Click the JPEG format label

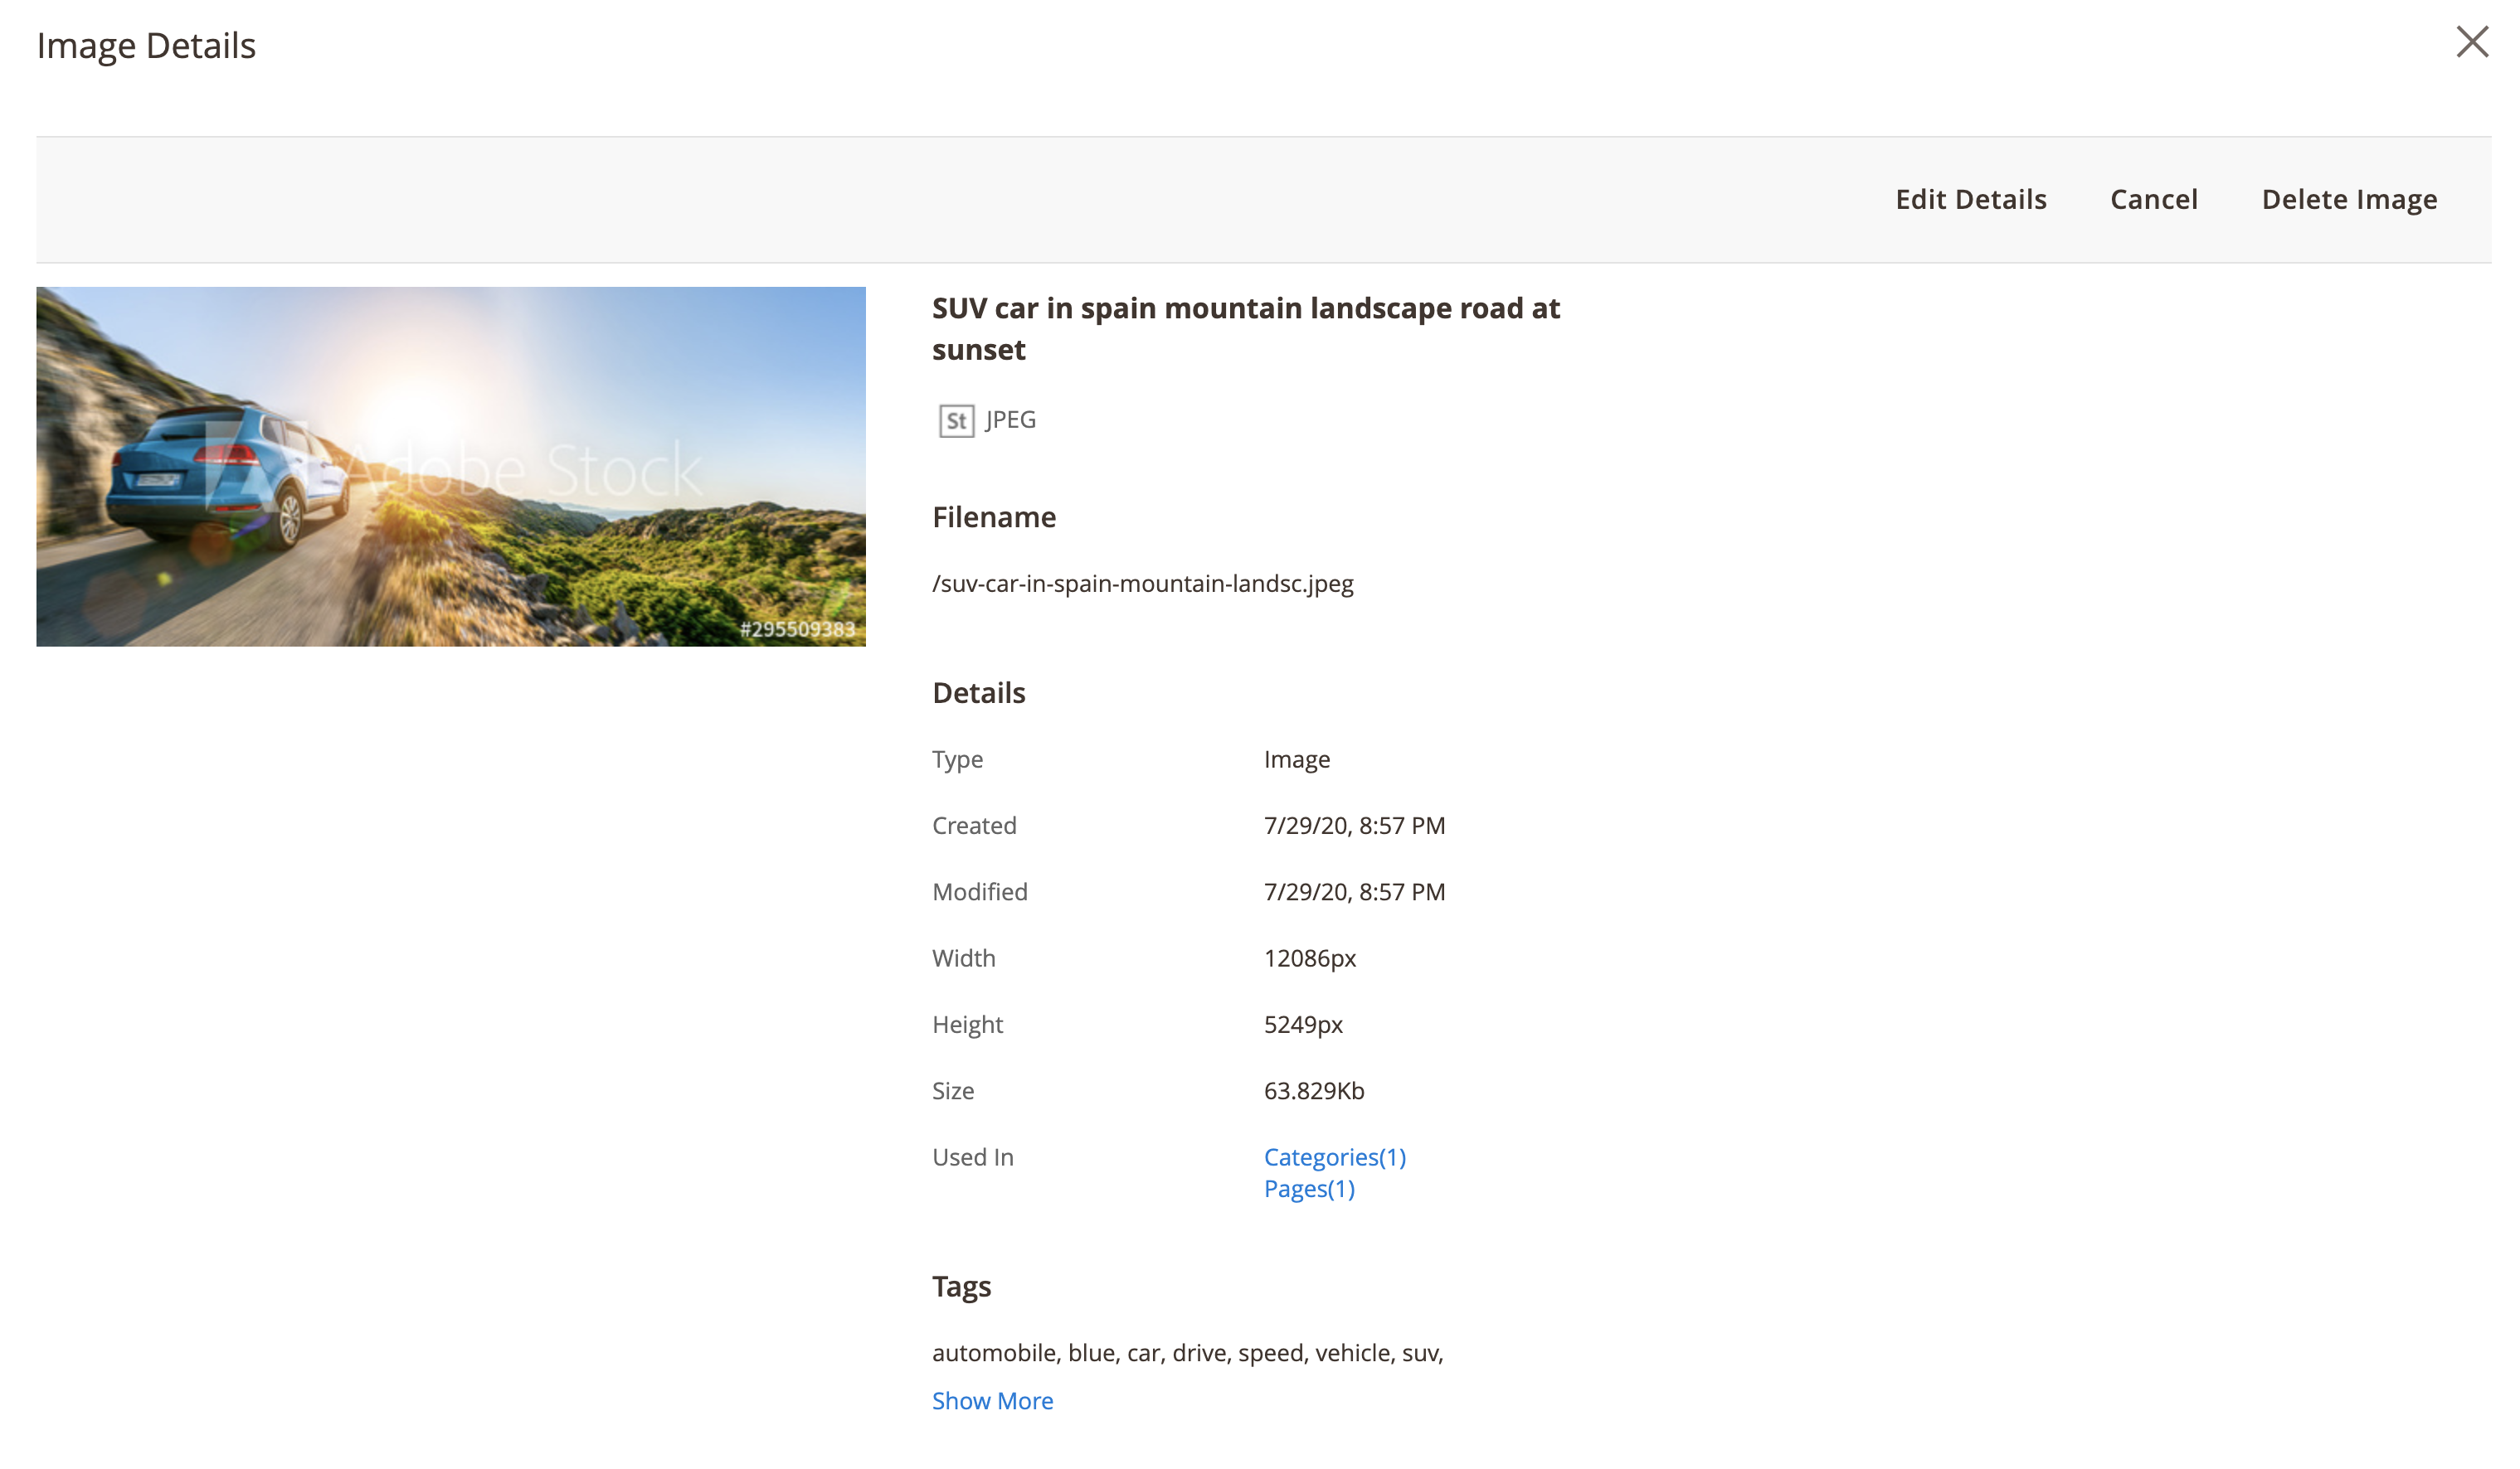(1010, 419)
